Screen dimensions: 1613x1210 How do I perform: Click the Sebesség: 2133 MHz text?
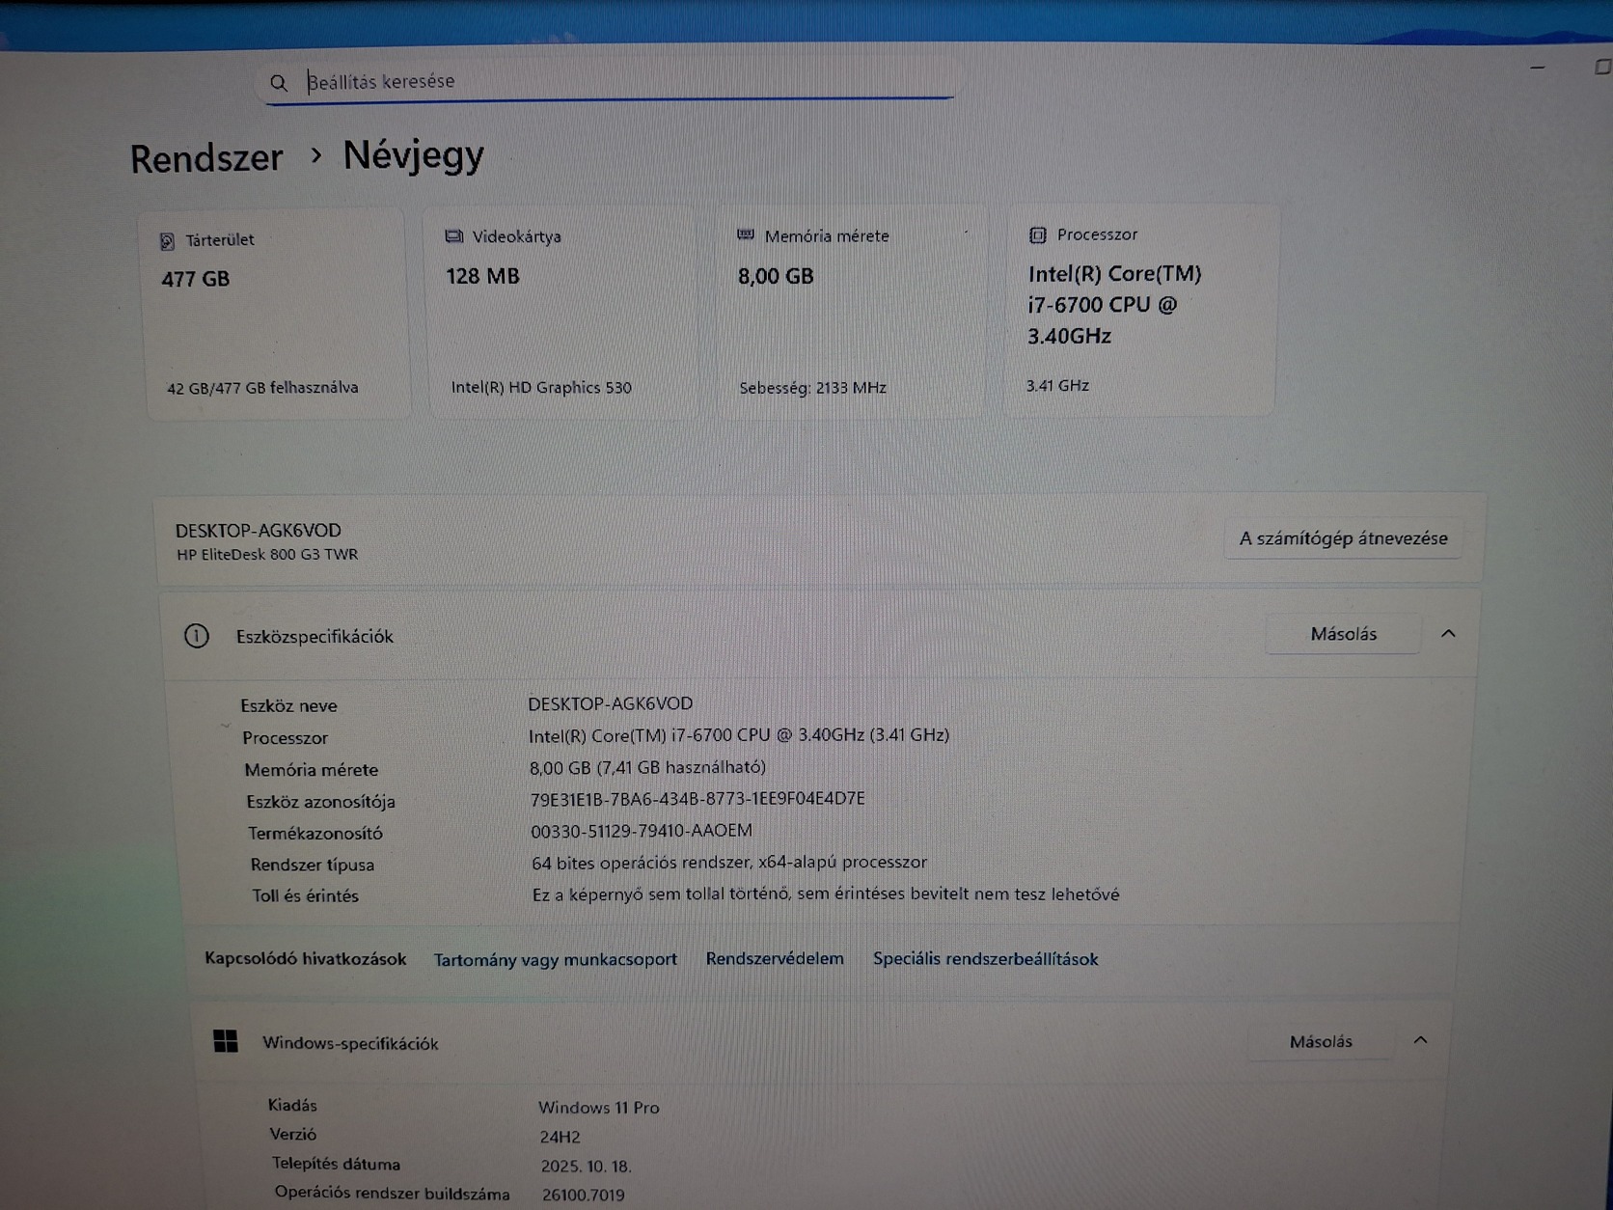813,388
